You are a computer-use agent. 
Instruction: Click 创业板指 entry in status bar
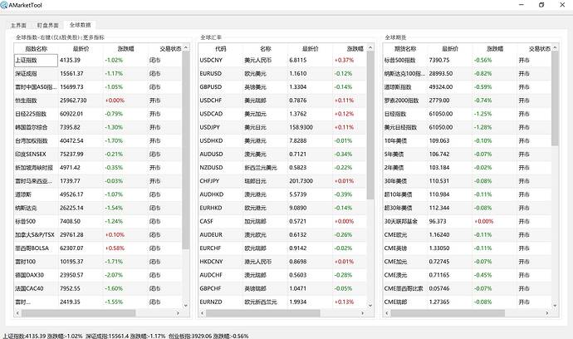208,336
